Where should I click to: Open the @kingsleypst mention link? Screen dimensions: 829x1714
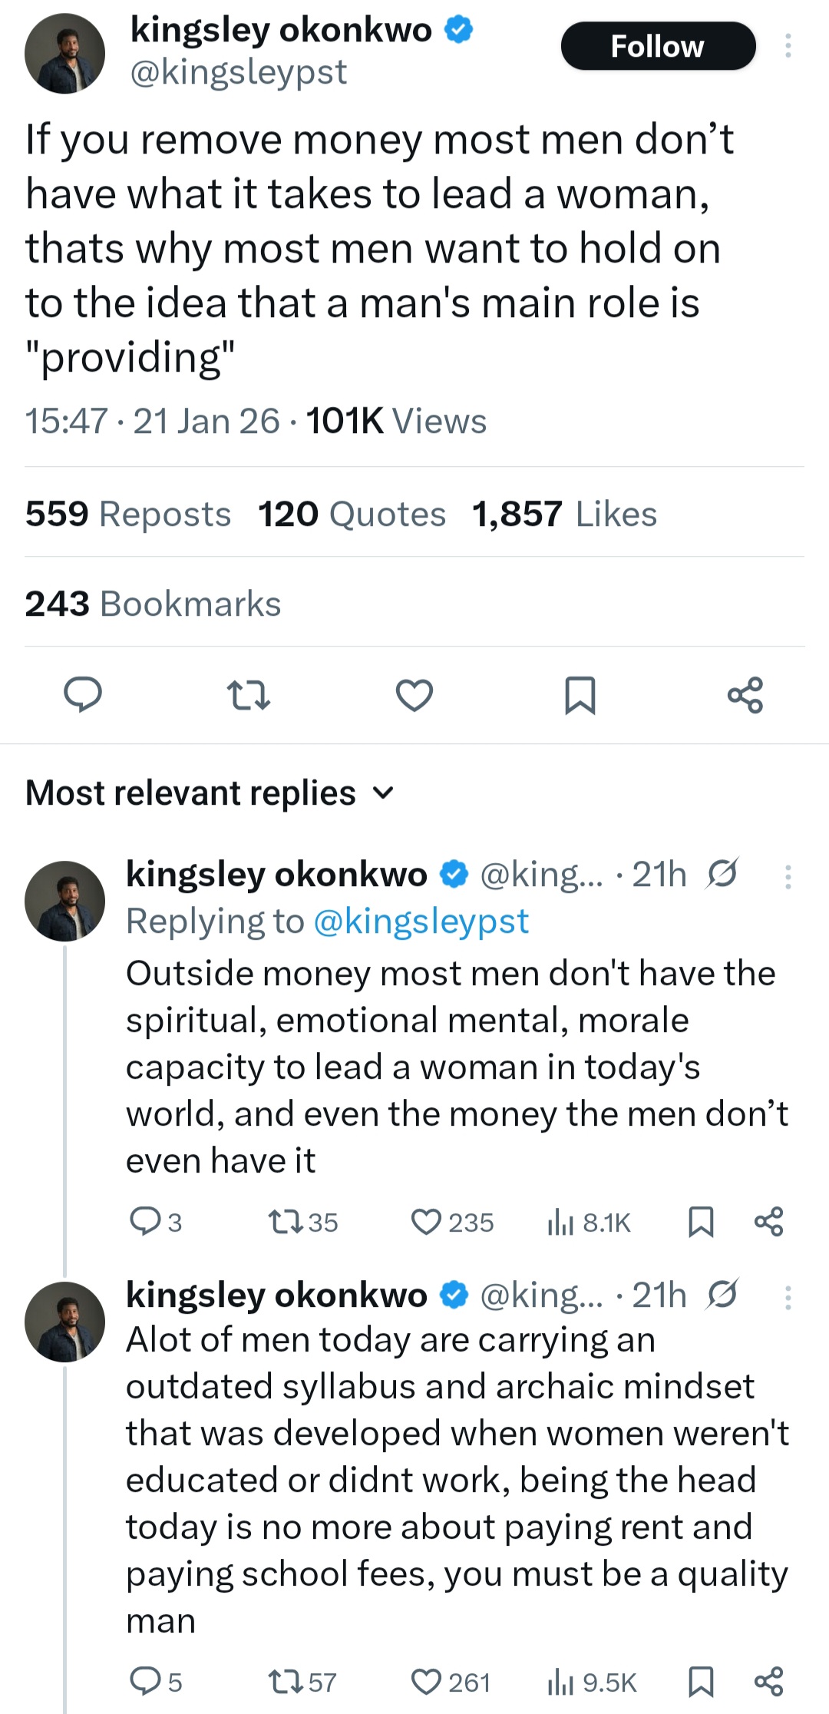point(421,921)
